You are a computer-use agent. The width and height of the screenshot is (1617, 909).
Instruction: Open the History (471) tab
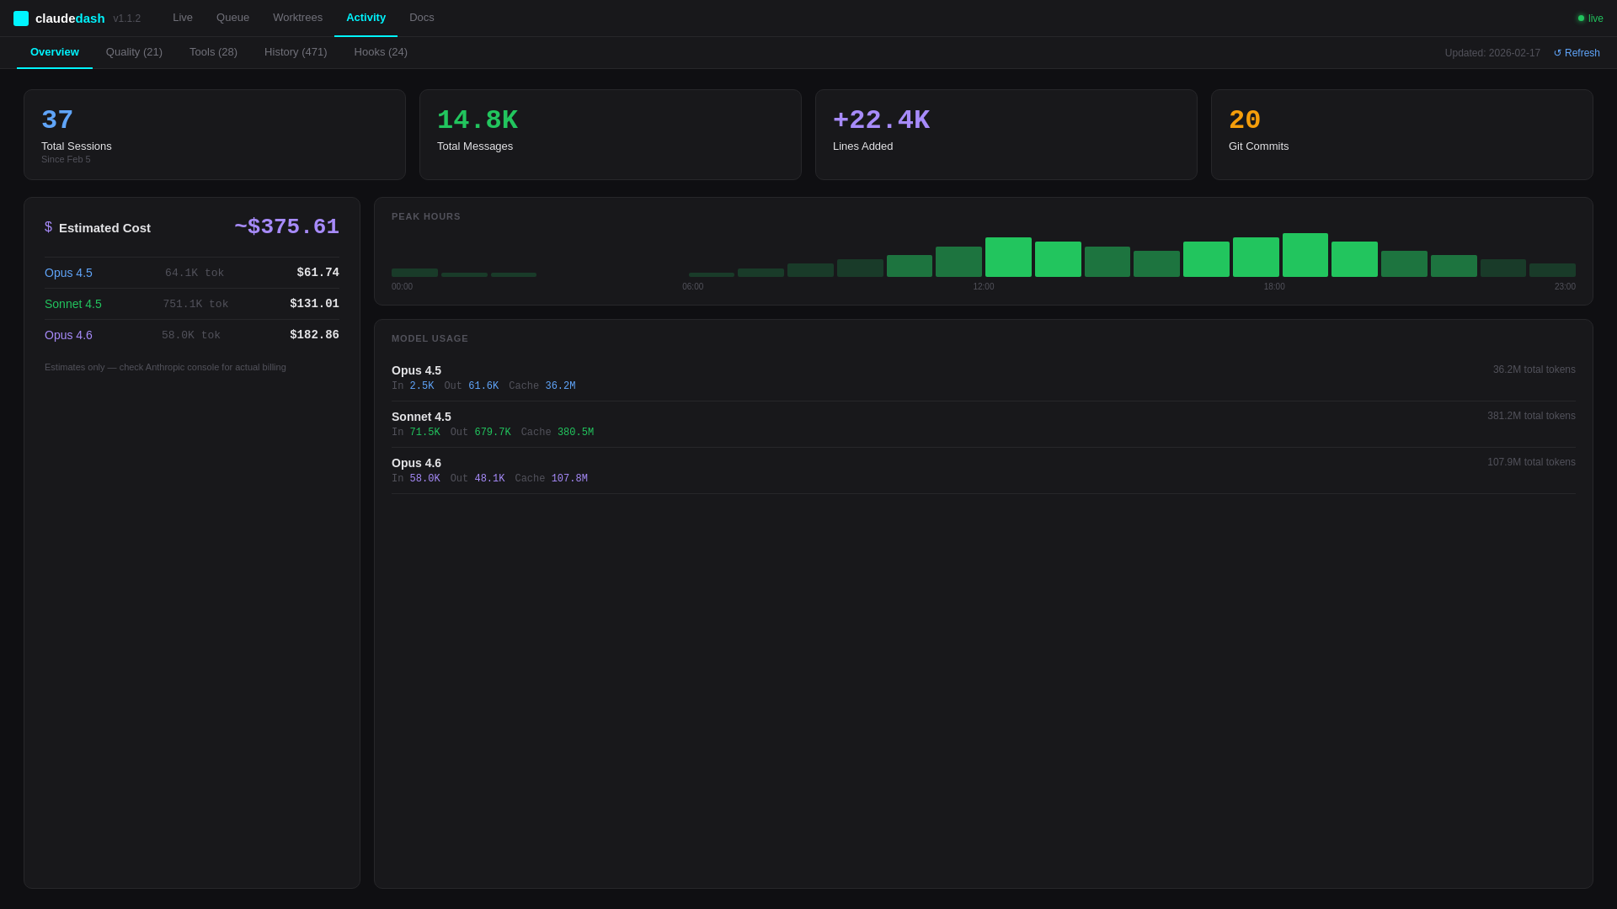click(296, 52)
